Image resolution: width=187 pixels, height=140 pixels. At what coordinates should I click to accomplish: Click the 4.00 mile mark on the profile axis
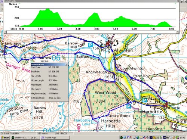tap(96, 29)
